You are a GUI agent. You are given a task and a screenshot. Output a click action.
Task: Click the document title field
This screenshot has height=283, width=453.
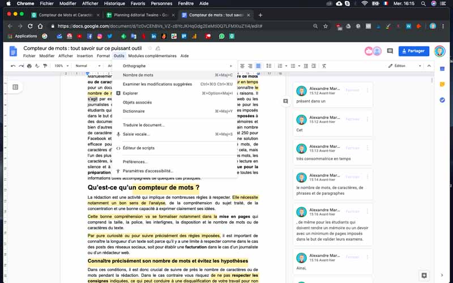click(x=83, y=48)
